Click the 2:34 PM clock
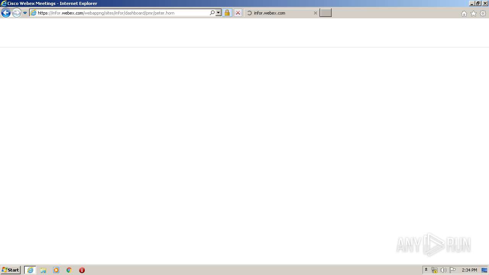 (470, 270)
